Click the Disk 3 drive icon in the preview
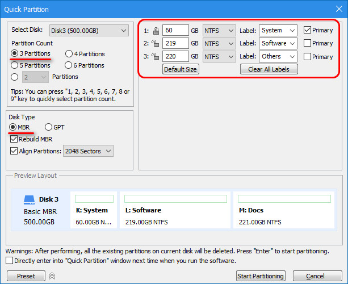The width and height of the screenshot is (348, 284). click(30, 199)
